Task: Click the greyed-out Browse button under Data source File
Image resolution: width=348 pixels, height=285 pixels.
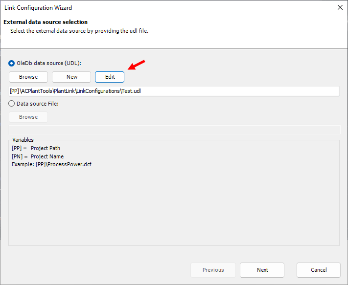Action: pyautogui.click(x=28, y=117)
